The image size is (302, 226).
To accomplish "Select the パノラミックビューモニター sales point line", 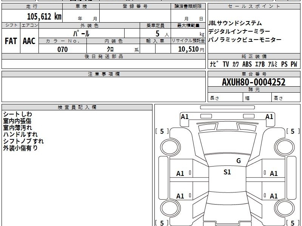I will point(245,40).
